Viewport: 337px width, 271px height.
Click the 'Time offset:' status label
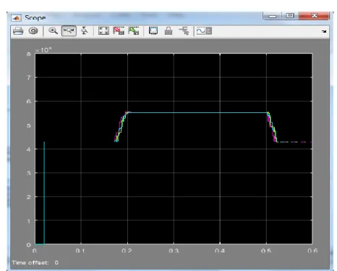pos(30,262)
